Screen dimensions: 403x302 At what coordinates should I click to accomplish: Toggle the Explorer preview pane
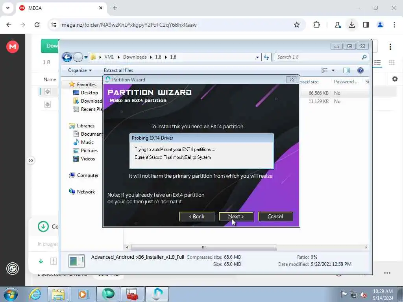(346, 70)
